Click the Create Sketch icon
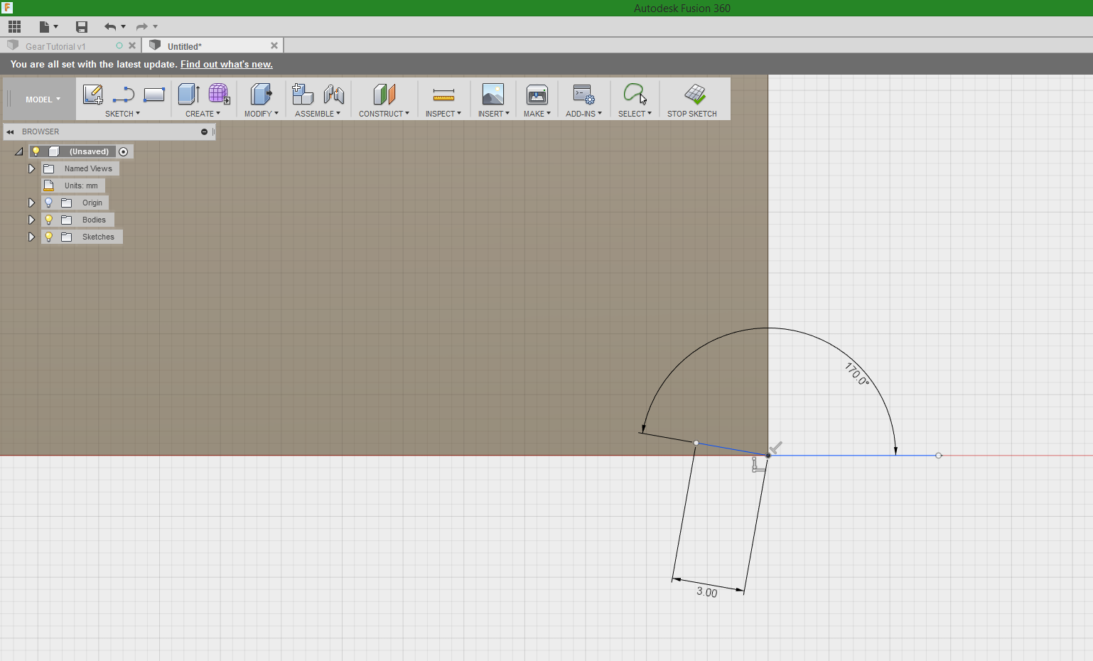This screenshot has width=1093, height=661. pos(93,94)
